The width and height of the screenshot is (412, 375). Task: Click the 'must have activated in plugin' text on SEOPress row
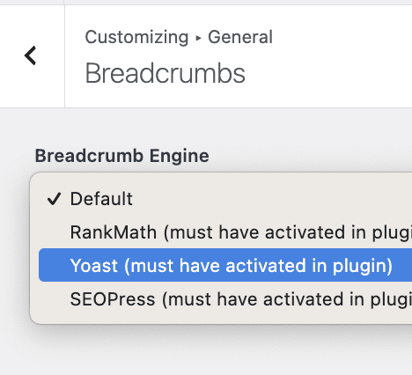(x=287, y=299)
